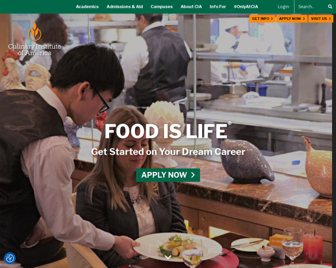Click into the Search text field
This screenshot has width=336, height=268.
[311, 7]
